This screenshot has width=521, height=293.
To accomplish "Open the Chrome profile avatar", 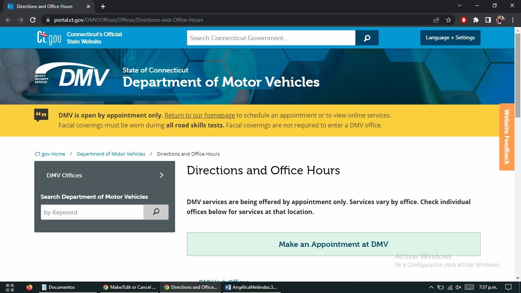I will 500,19.
